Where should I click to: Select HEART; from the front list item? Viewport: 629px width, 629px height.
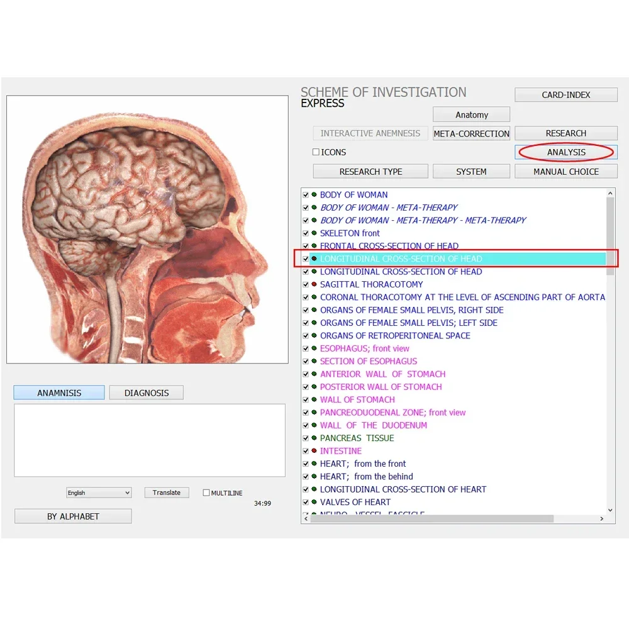click(363, 464)
